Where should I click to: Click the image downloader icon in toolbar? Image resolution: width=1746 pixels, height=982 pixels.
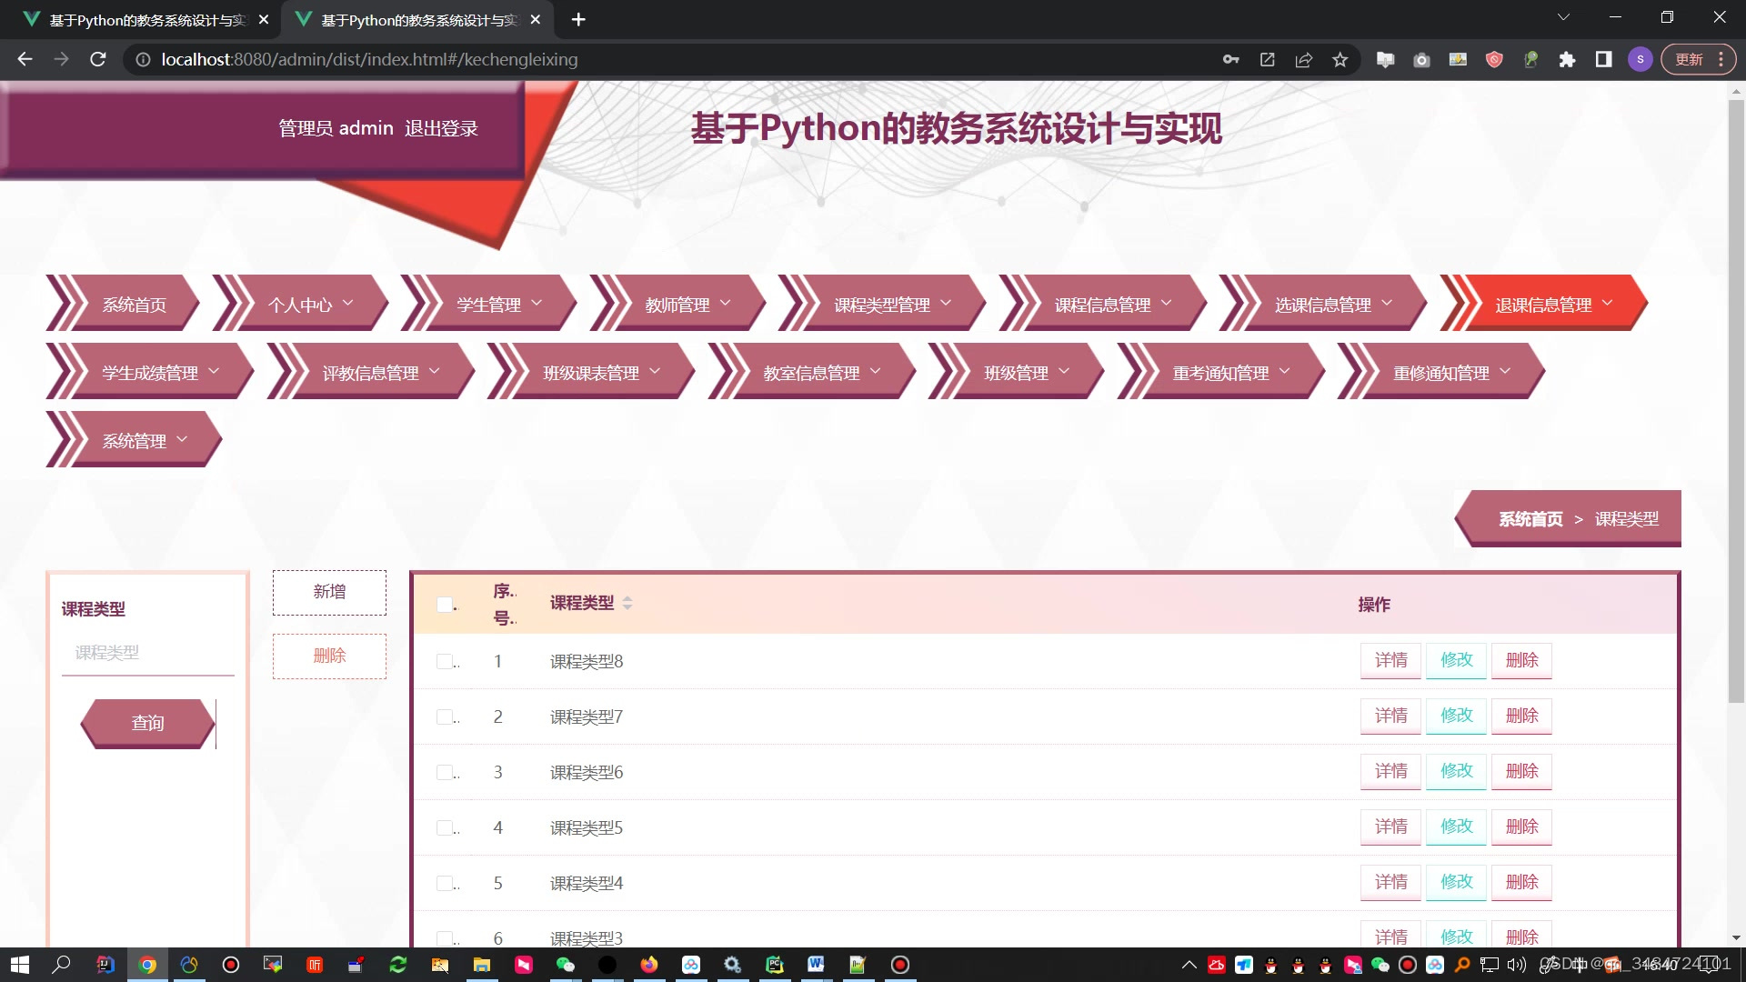point(1458,59)
